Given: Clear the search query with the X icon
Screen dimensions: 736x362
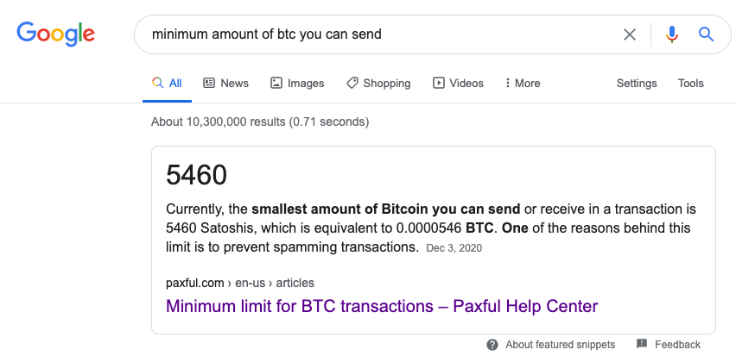Looking at the screenshot, I should pyautogui.click(x=630, y=34).
